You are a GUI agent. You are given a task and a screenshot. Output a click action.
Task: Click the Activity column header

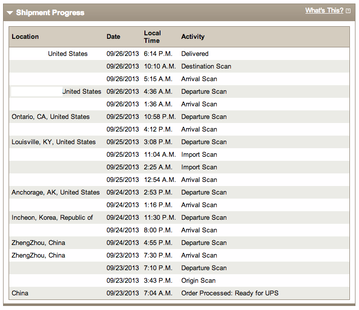coord(193,37)
